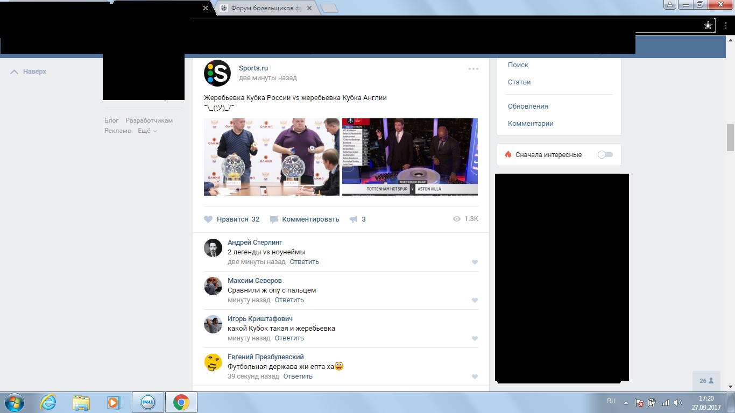This screenshot has height=413, width=735.
Task: Open Евгений Презбулевский's thinking-emoji avatar
Action: tap(213, 362)
